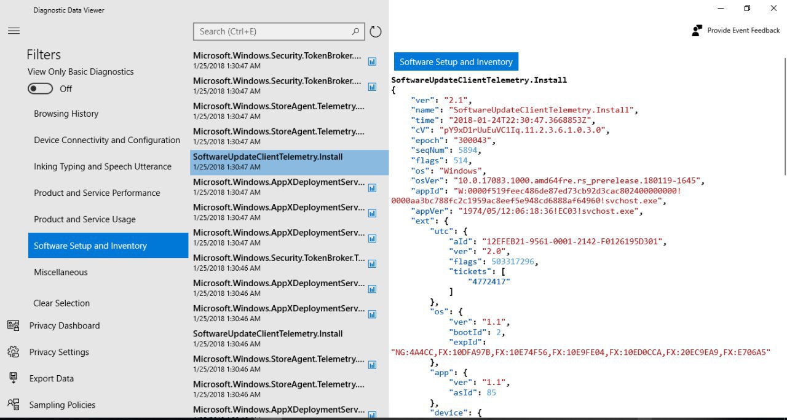Click the "ver": "2.1" JSON line
Viewport: 787px width, 420px height.
click(440, 100)
